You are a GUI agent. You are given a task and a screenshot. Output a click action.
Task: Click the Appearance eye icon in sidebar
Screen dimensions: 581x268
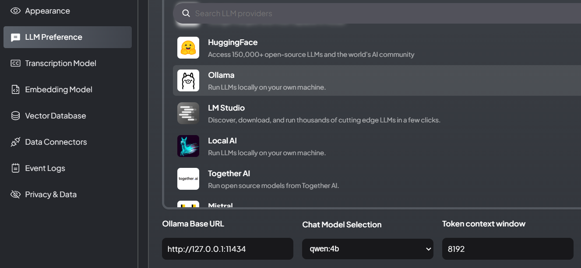tap(15, 11)
